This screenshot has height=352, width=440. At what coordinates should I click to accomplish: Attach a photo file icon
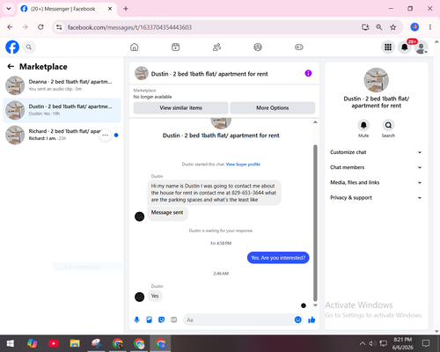(149, 319)
